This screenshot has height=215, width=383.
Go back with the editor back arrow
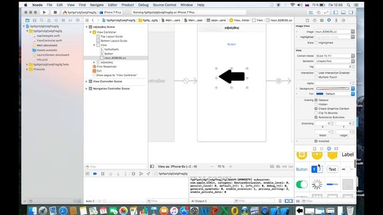[x=93, y=20]
